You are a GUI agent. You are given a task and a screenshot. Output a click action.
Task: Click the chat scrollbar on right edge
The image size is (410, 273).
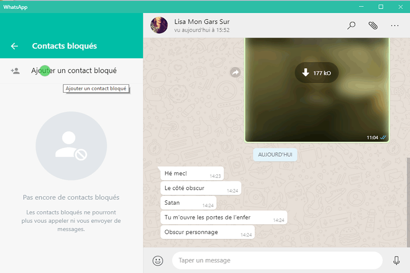408,200
